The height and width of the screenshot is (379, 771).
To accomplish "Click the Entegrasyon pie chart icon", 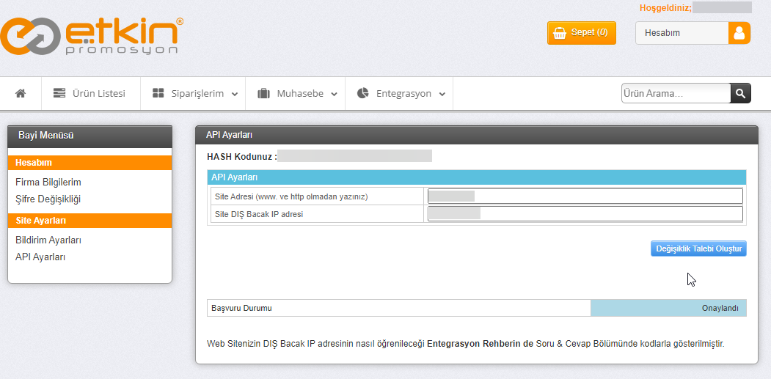I will click(x=363, y=93).
